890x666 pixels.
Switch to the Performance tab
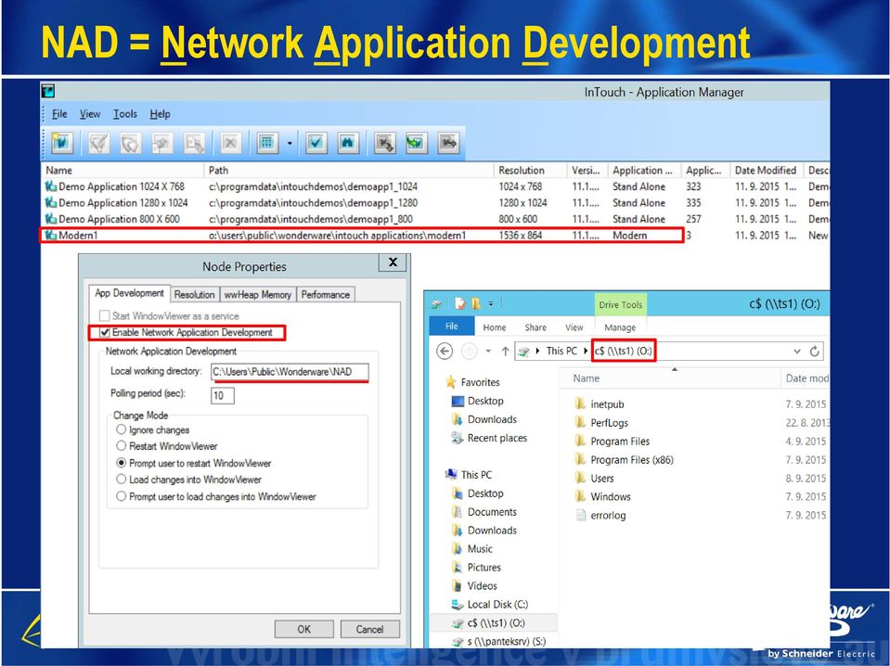(x=325, y=294)
